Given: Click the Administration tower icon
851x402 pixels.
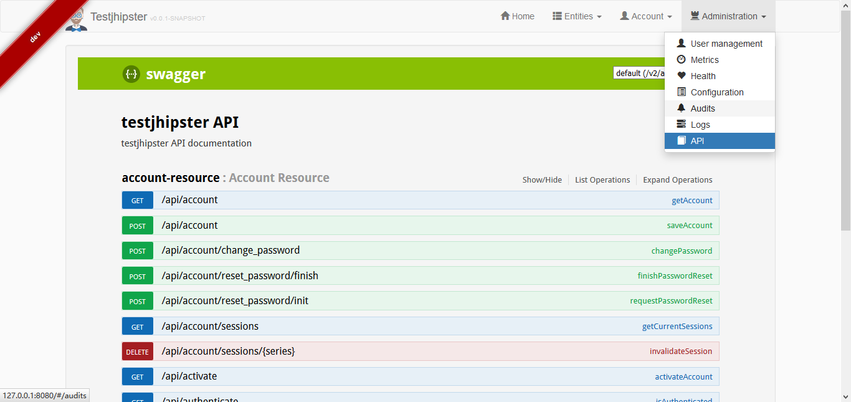Looking at the screenshot, I should point(695,16).
